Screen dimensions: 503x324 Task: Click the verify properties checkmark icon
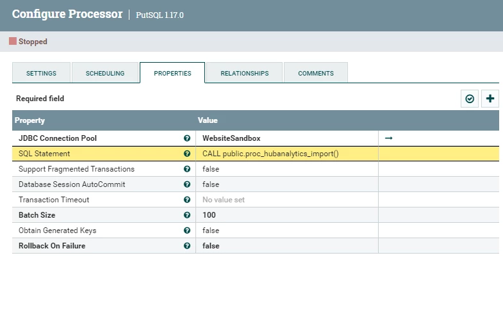point(470,99)
